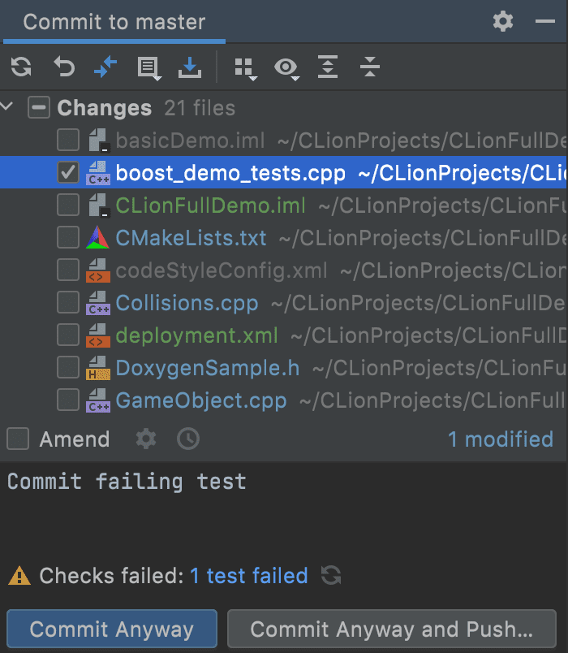Check CMakeLists.txt for inclusion in commit
568x653 pixels.
(67, 237)
